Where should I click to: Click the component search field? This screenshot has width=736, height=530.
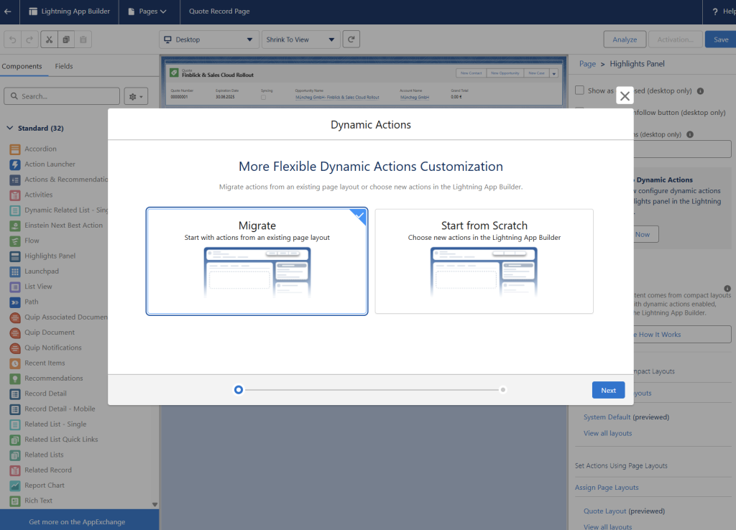(62, 96)
